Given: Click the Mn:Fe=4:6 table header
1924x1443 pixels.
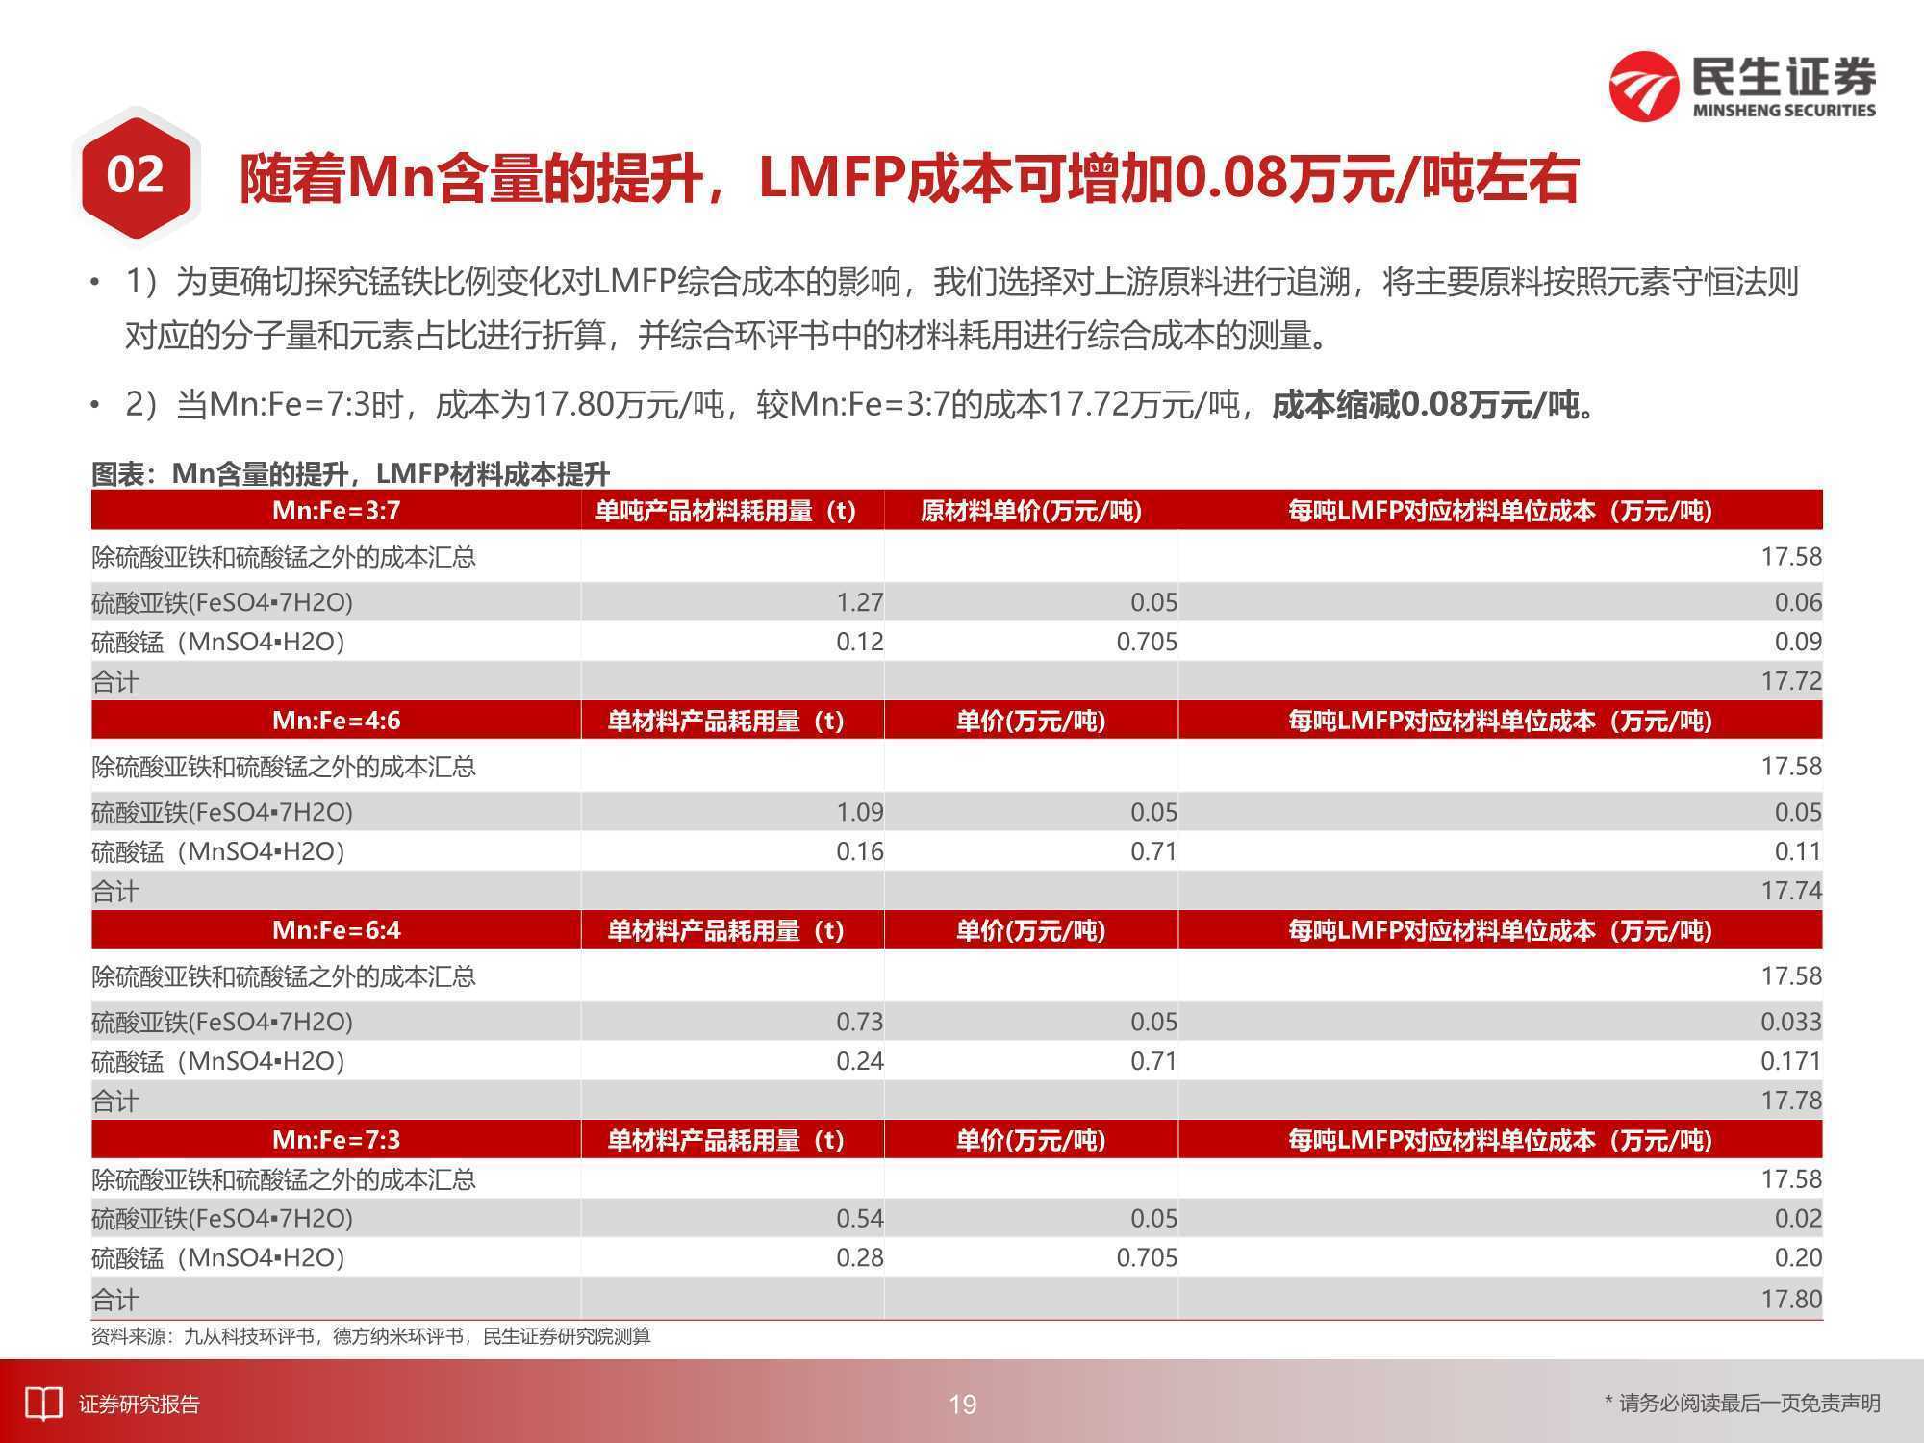Looking at the screenshot, I should [x=337, y=720].
